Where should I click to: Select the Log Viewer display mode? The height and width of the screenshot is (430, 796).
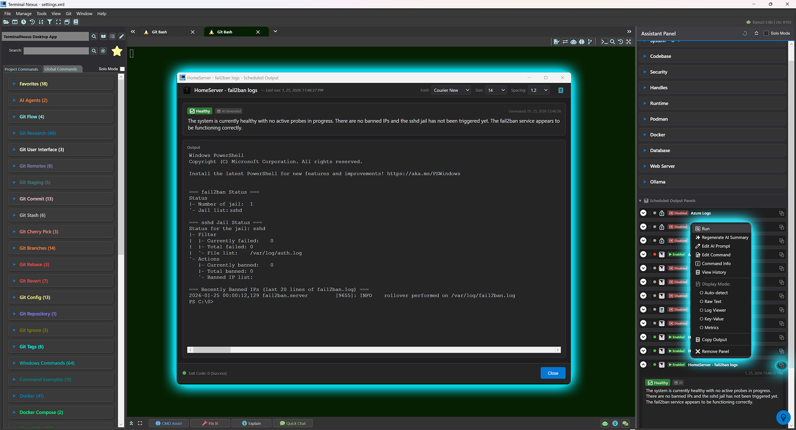(x=715, y=310)
